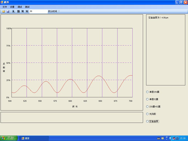
Task: Click the 开始 Start button
Action: tap(9, 138)
